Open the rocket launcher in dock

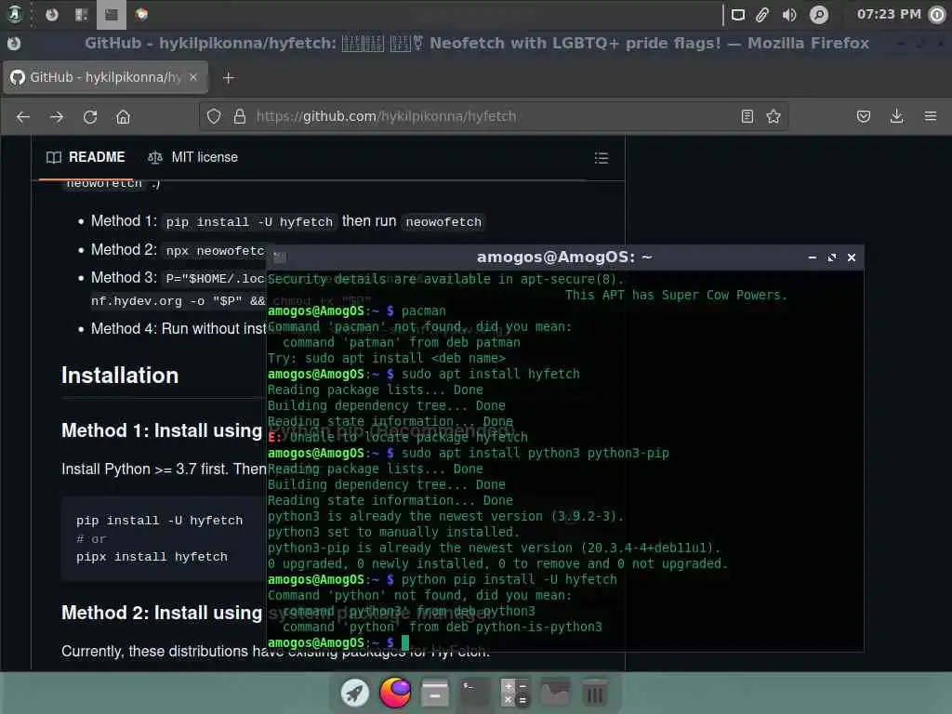coord(354,693)
